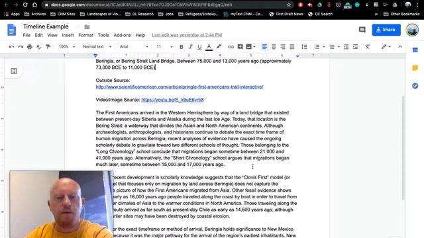Open the Tools menu
This screenshot has height=238, width=424.
[103, 35]
